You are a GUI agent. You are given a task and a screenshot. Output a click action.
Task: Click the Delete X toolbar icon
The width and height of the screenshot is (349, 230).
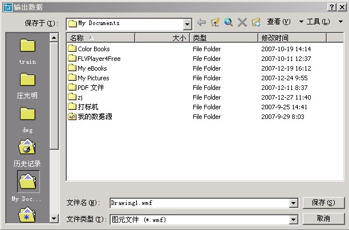click(x=242, y=22)
